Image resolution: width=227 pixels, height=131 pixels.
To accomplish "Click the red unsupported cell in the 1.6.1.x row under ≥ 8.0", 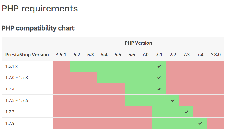I will pyautogui.click(x=216, y=66).
